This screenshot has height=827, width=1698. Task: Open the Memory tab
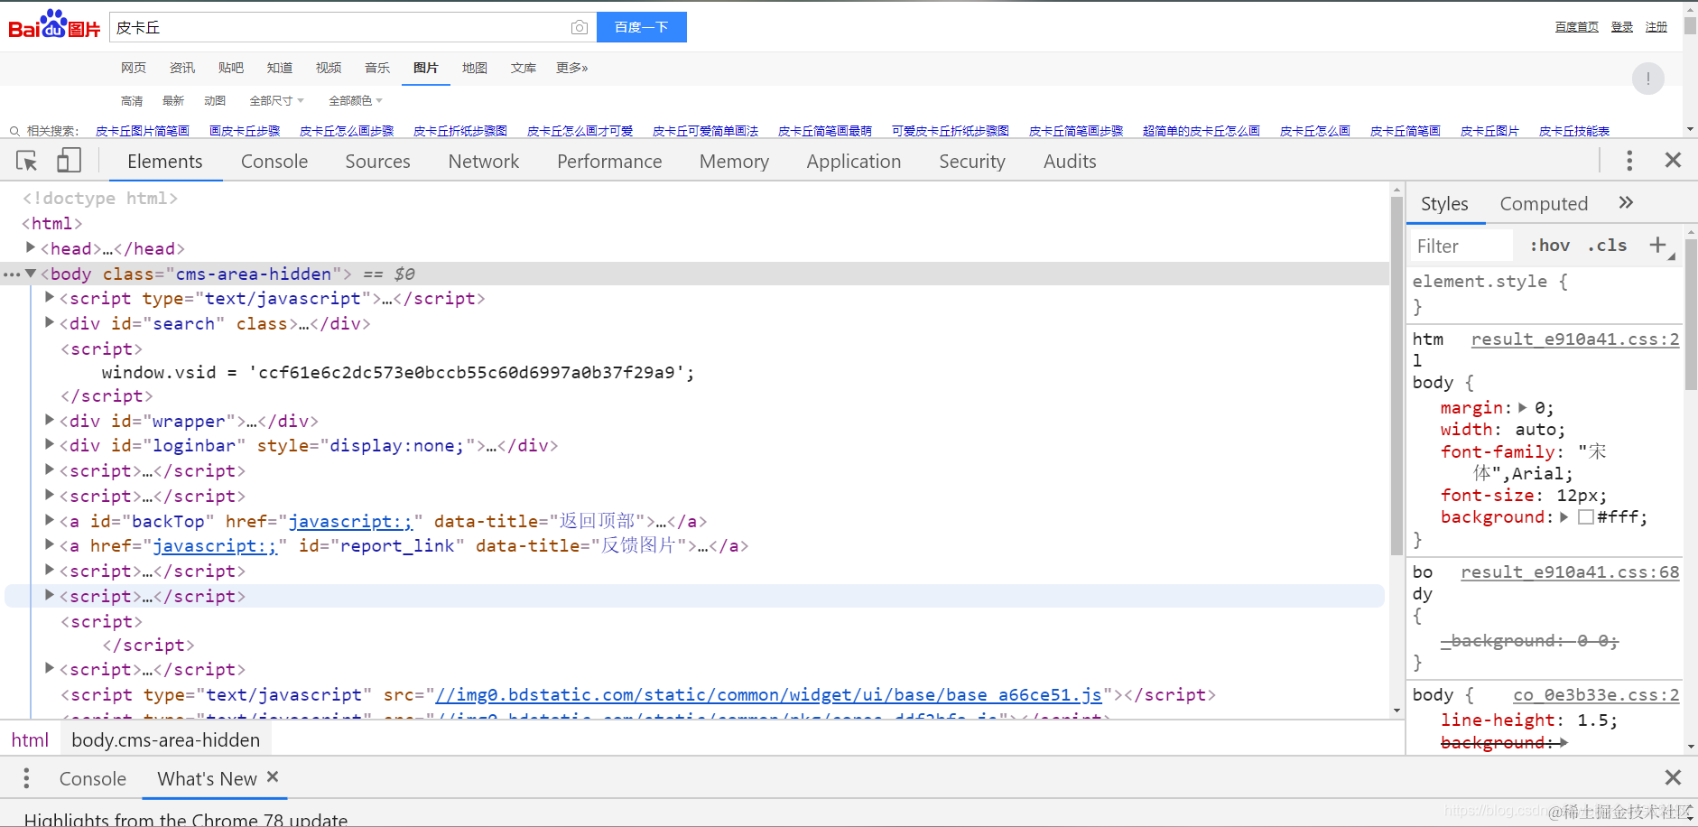coord(734,161)
